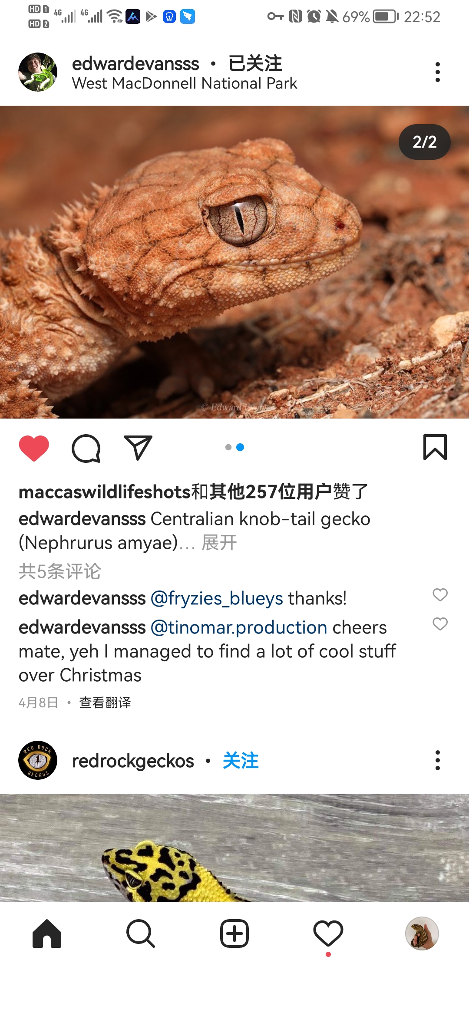Open edwardevansss profile picture
The height and width of the screenshot is (1016, 469).
tap(38, 72)
